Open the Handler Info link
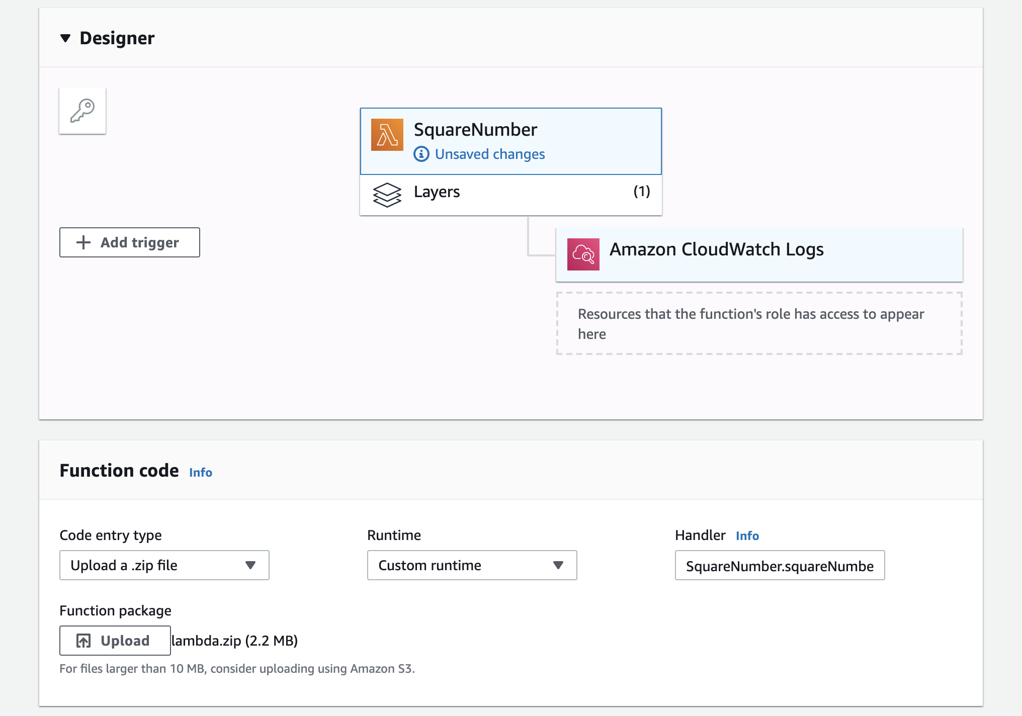The width and height of the screenshot is (1022, 716). point(747,535)
